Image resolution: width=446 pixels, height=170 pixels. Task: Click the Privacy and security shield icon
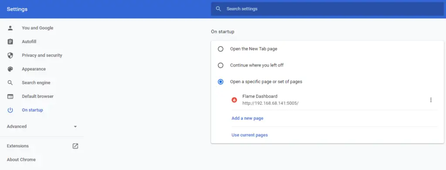10,55
